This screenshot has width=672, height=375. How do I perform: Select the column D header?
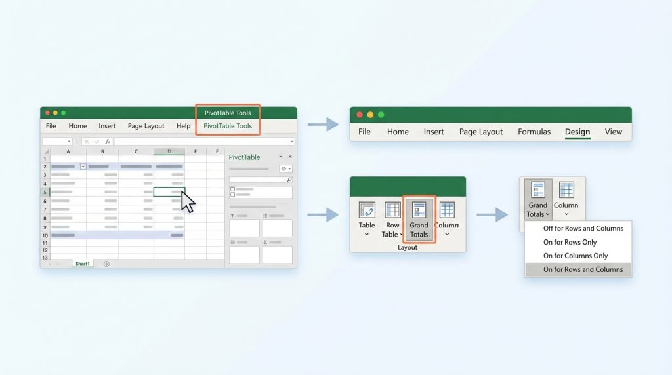pos(169,151)
